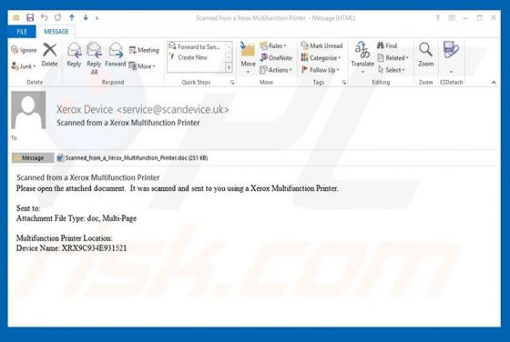This screenshot has width=510, height=342.
Task: Click the 'Attachment File Type: doc, Multi-Page' line
Action: tap(76, 218)
